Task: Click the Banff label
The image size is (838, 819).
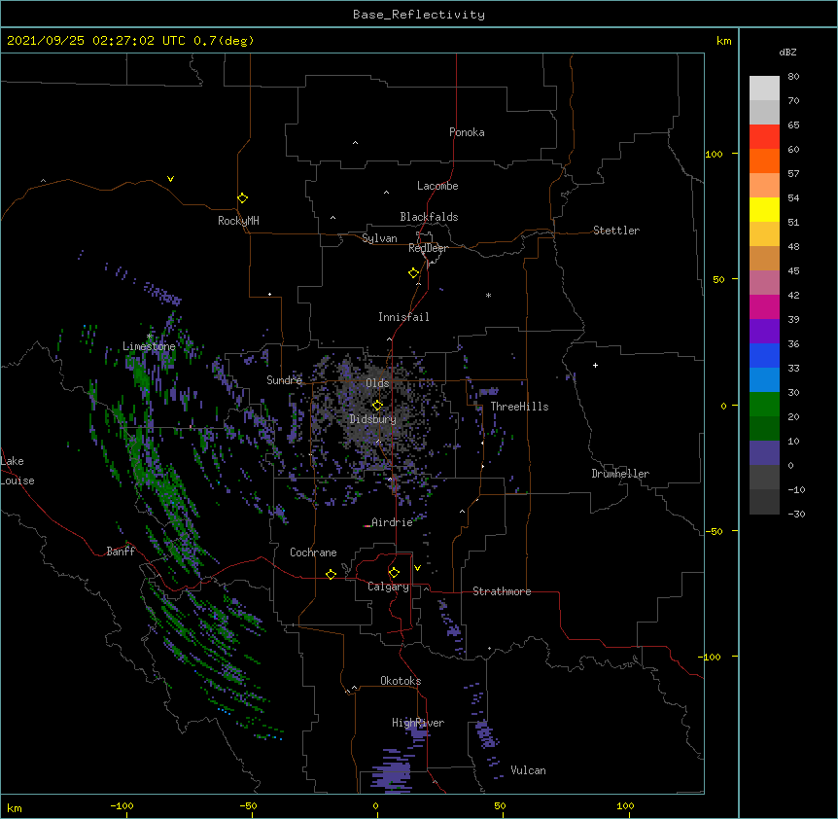Action: [x=121, y=552]
